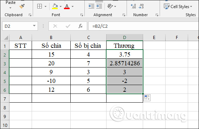Click the formula bar containing =B2/C2
199x129 pixels.
coord(143,26)
